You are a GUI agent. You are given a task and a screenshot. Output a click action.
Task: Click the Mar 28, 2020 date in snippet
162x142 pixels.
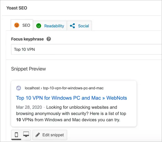29,107
